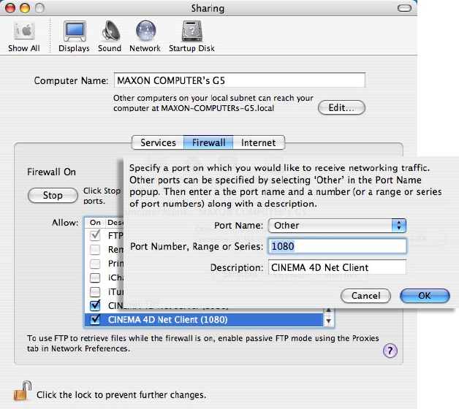Open the Port Name popup set to Other
This screenshot has width=459, height=409.
pyautogui.click(x=337, y=226)
